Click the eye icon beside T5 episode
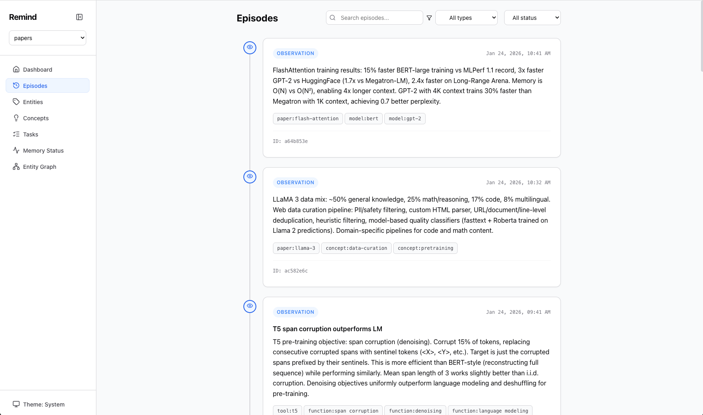This screenshot has width=703, height=415. (250, 306)
